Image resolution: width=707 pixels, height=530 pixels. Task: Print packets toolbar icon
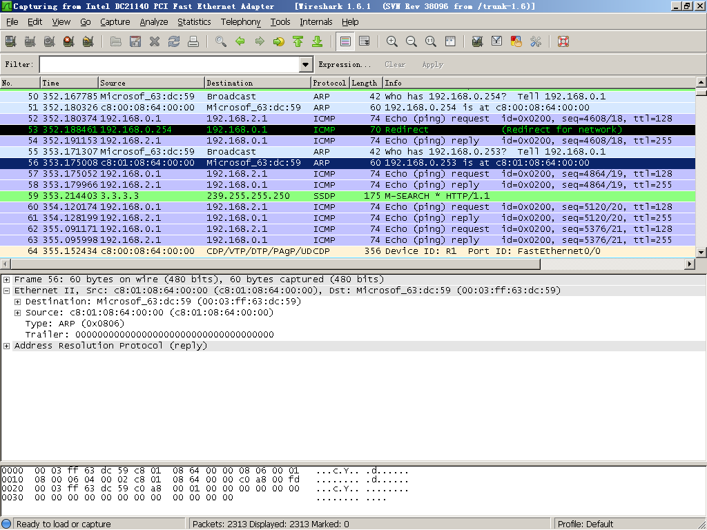tap(193, 42)
